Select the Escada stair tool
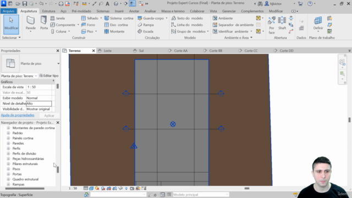The height and width of the screenshot is (198, 352). tap(145, 31)
